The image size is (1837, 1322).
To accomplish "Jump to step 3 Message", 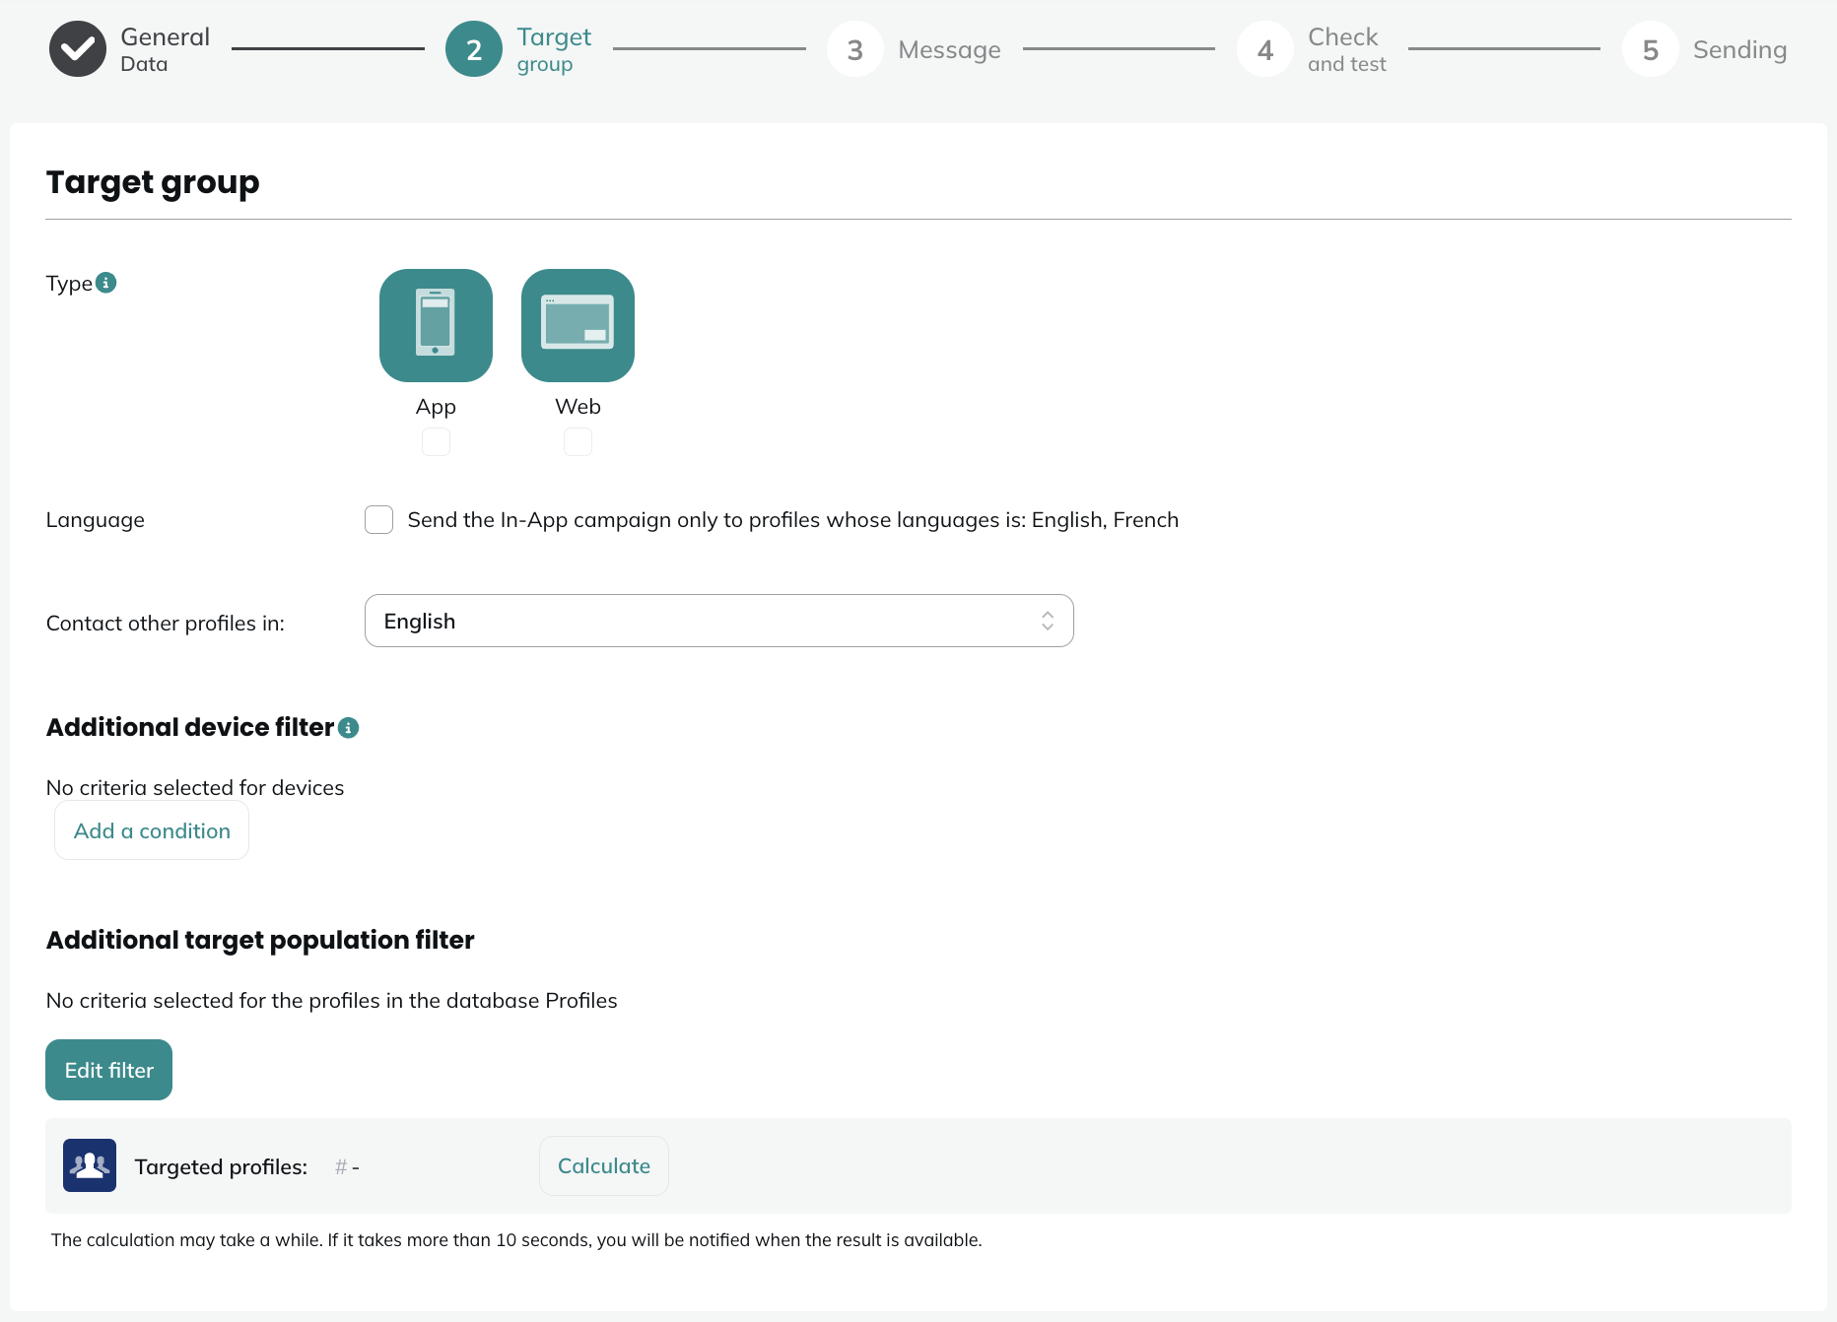I will click(x=915, y=49).
